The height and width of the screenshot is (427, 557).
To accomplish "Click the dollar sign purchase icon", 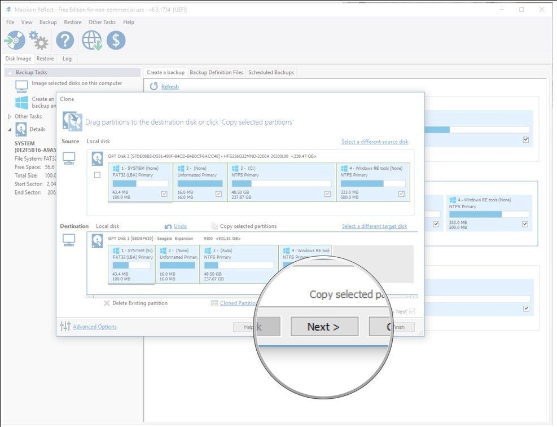I will [116, 40].
